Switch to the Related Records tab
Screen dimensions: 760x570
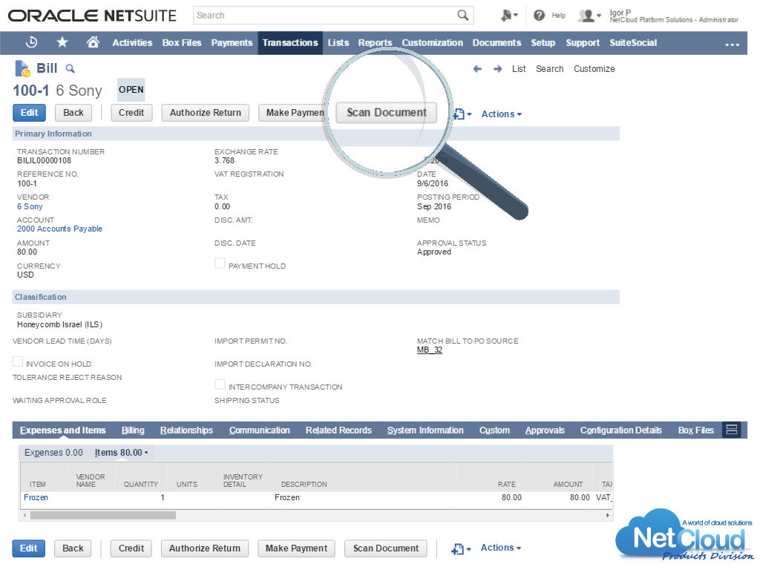click(x=338, y=430)
